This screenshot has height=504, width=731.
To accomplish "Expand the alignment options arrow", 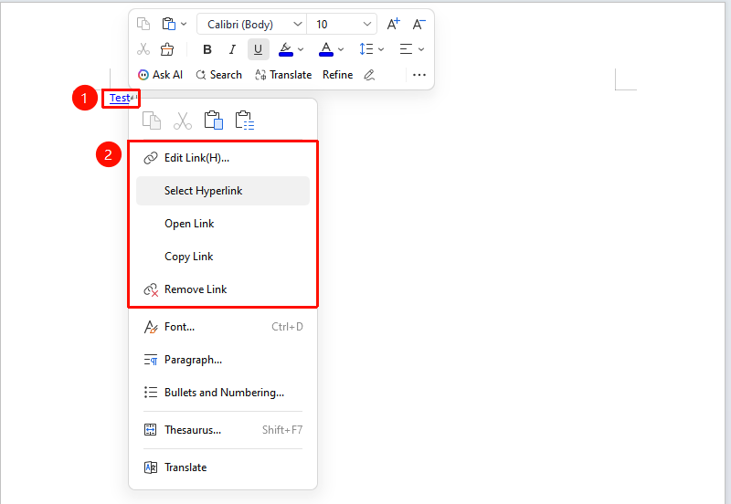I will [421, 49].
